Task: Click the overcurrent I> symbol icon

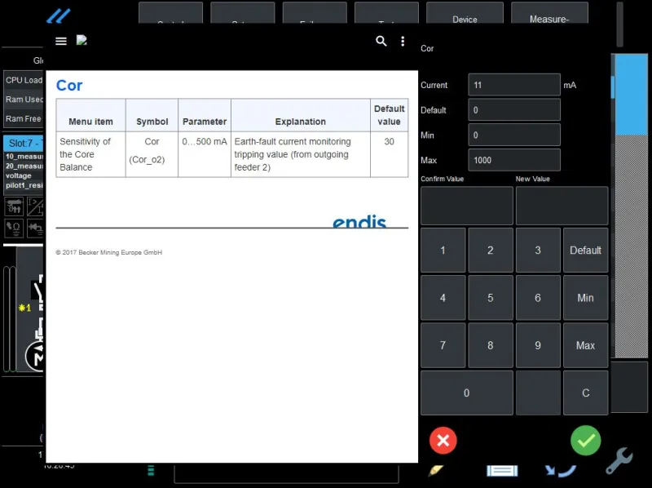Action: (x=35, y=206)
